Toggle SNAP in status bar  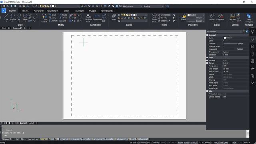click(163, 143)
